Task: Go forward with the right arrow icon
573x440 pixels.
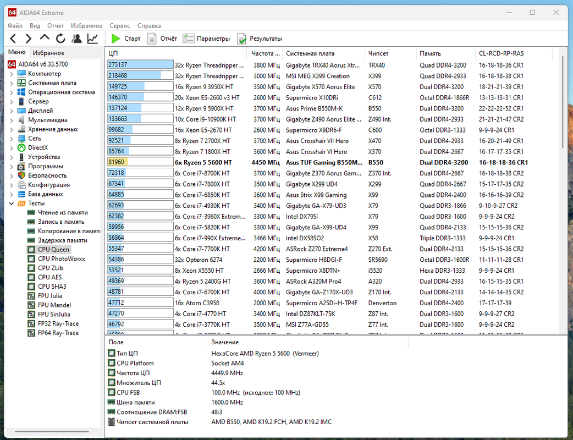Action: (29, 38)
